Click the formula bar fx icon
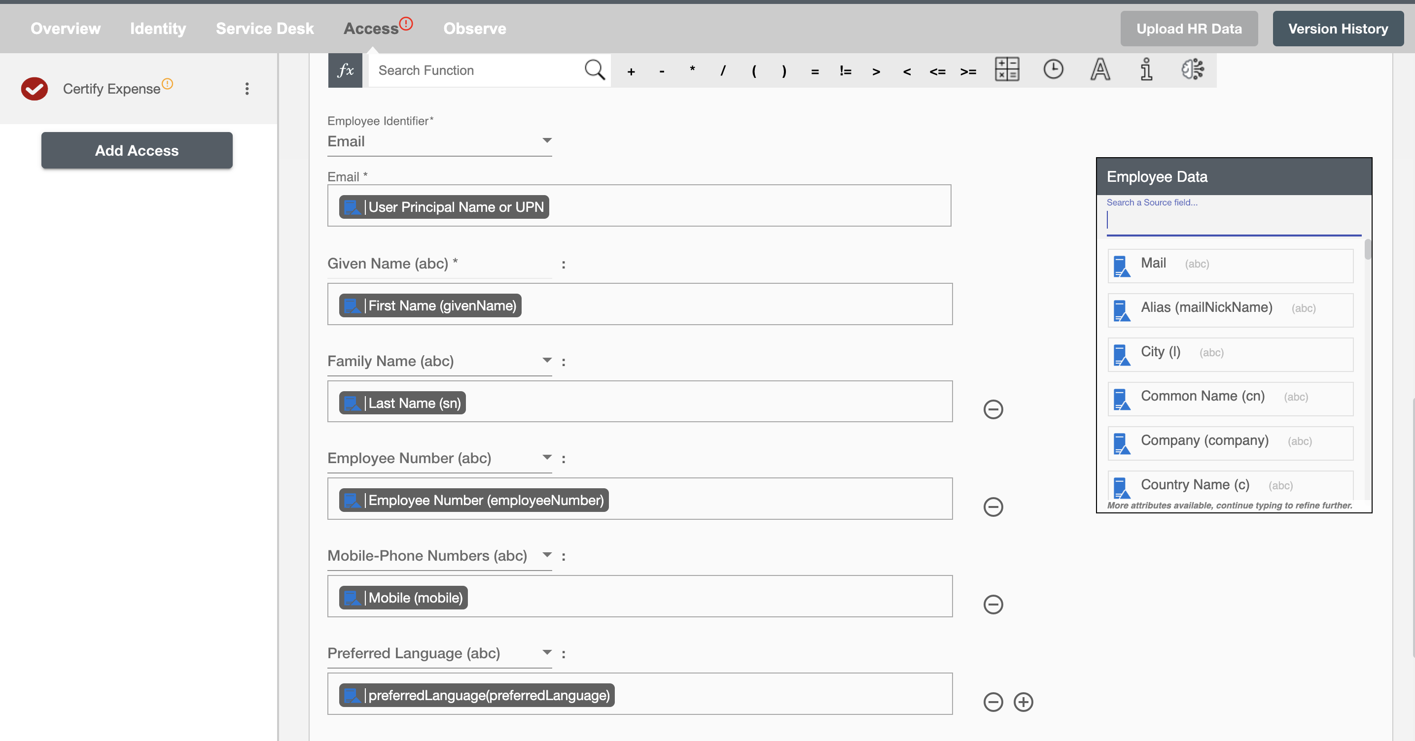This screenshot has width=1415, height=741. point(345,69)
